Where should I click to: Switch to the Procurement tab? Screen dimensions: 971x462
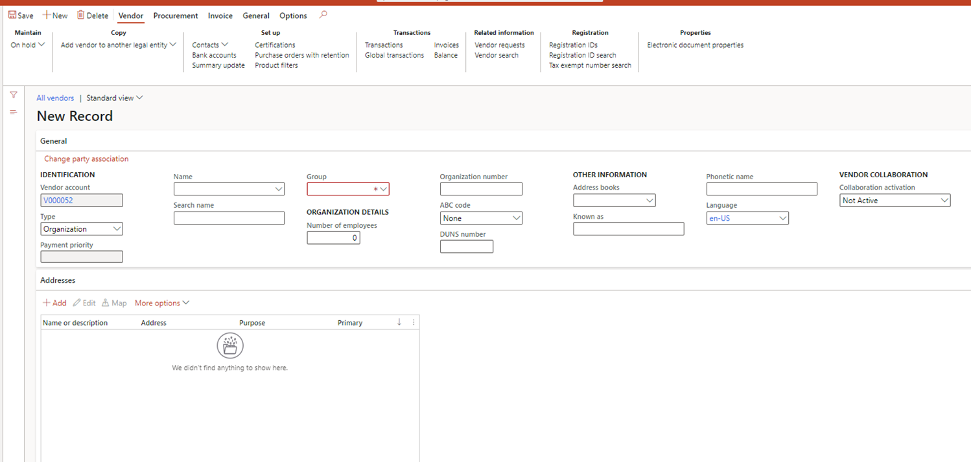click(x=176, y=16)
